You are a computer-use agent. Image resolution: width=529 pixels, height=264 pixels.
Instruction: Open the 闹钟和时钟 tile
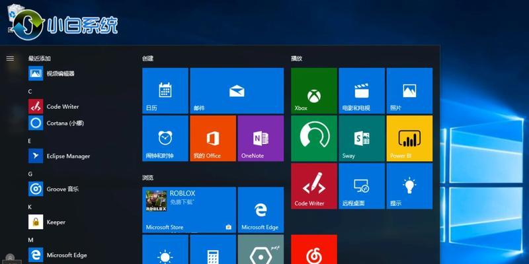coord(165,139)
